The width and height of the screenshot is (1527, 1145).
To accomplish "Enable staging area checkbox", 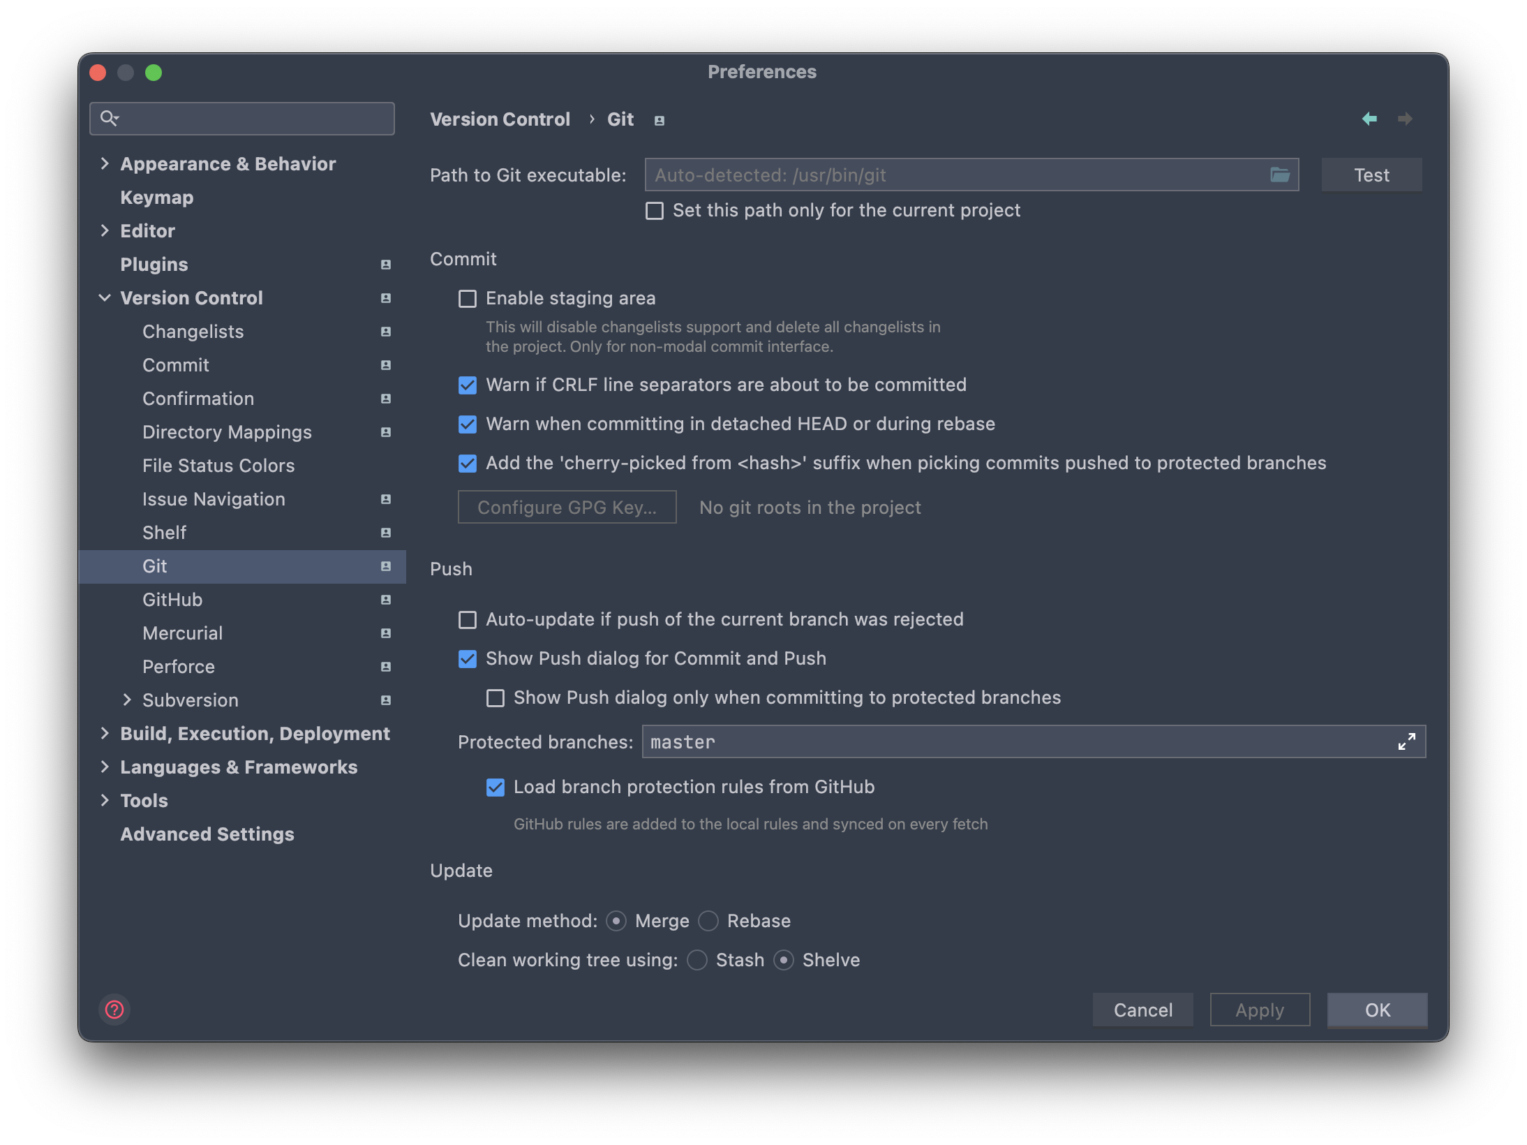I will (x=468, y=299).
